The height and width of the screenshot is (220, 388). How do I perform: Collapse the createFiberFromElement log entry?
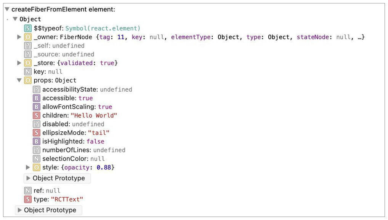7,9
